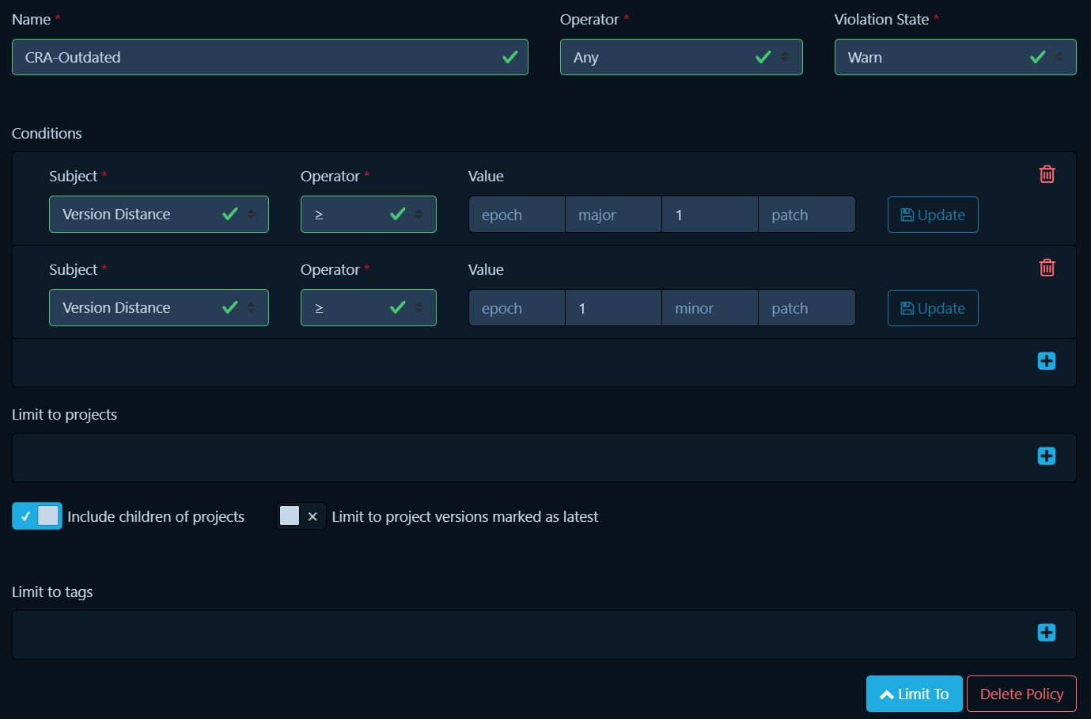Image resolution: width=1091 pixels, height=719 pixels.
Task: Click patch field in second condition
Action: [807, 308]
